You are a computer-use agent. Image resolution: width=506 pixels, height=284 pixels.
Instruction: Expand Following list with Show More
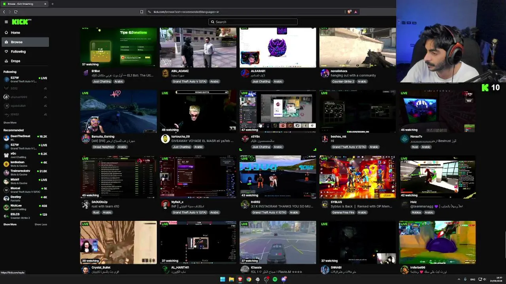(10, 123)
